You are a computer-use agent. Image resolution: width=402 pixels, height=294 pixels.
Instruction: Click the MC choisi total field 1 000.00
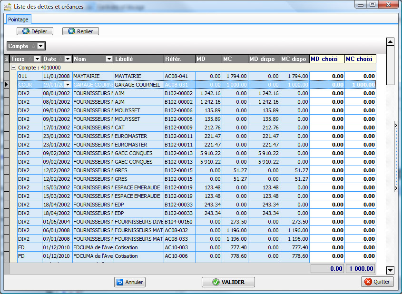point(360,268)
